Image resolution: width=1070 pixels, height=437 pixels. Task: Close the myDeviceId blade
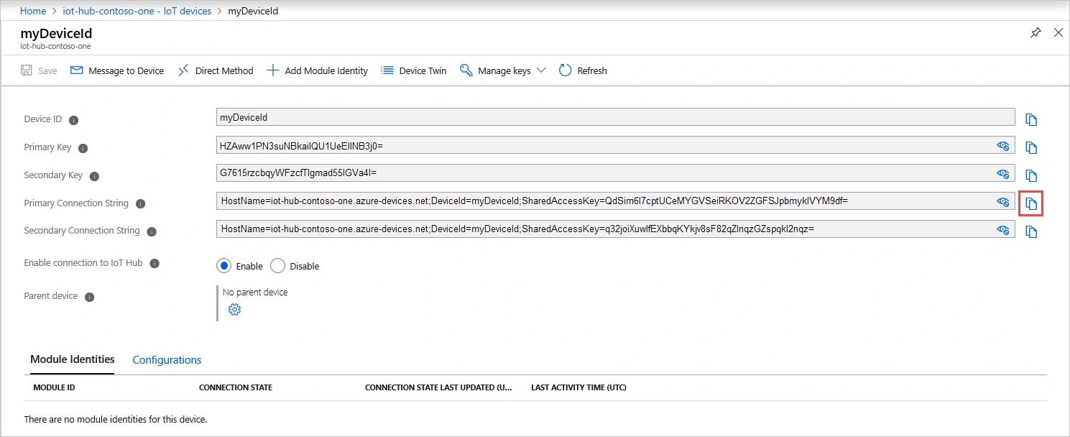coord(1058,33)
